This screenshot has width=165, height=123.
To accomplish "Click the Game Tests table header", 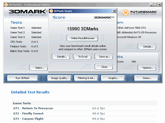I will tap(84, 103).
